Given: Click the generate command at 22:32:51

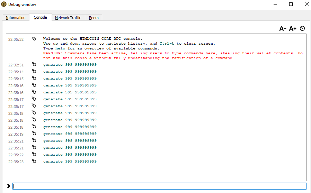Looking at the screenshot, I should (x=70, y=65).
